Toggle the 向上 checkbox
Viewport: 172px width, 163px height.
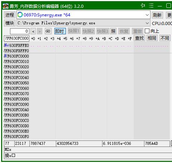pyautogui.click(x=147, y=31)
